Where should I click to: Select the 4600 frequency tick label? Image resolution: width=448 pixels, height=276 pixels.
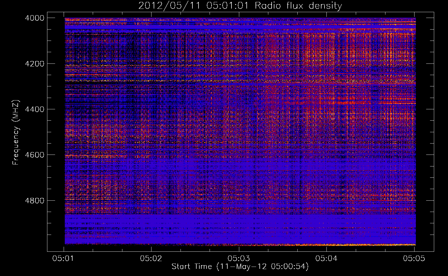click(35, 155)
